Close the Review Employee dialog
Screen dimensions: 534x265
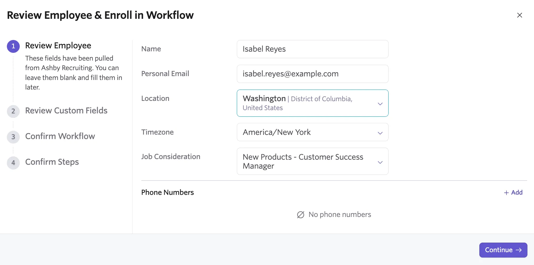(519, 15)
